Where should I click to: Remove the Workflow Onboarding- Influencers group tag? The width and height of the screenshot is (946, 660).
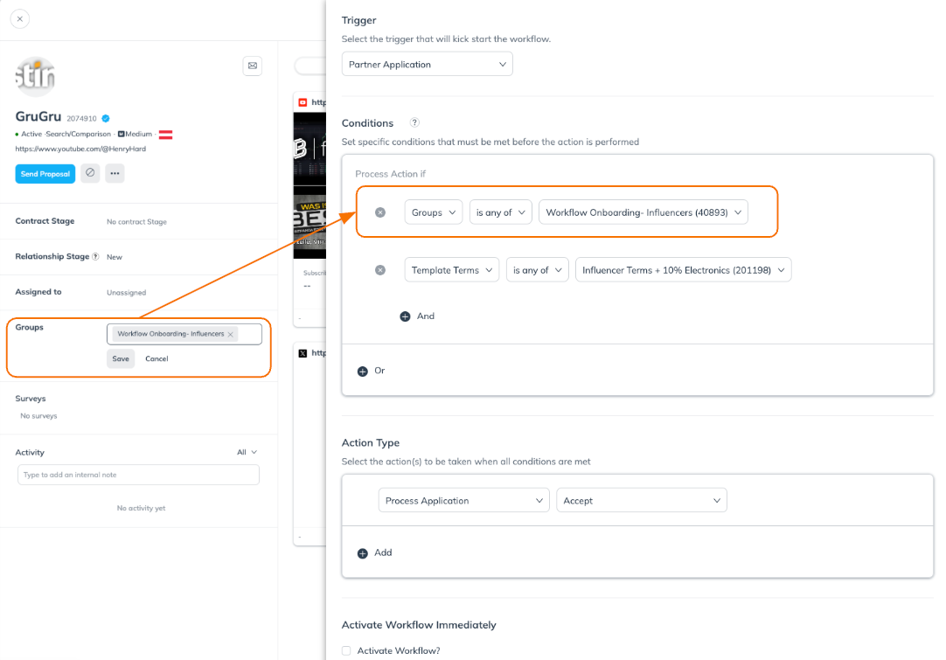coord(231,334)
